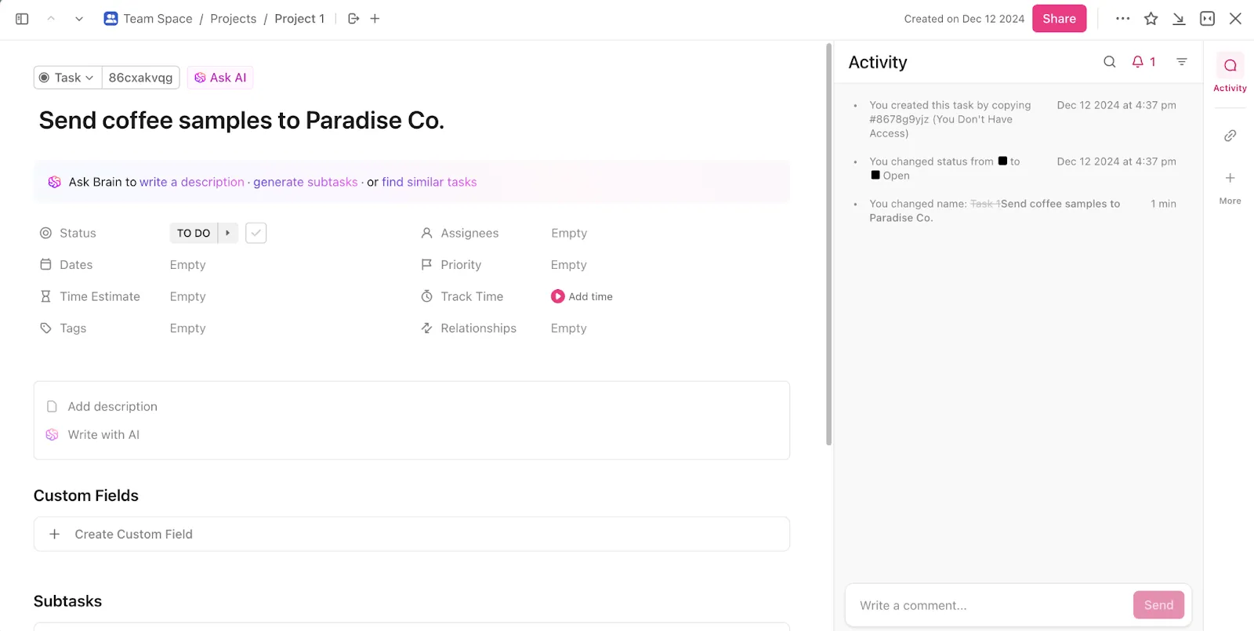
Task: Close the task view
Action: [1236, 19]
